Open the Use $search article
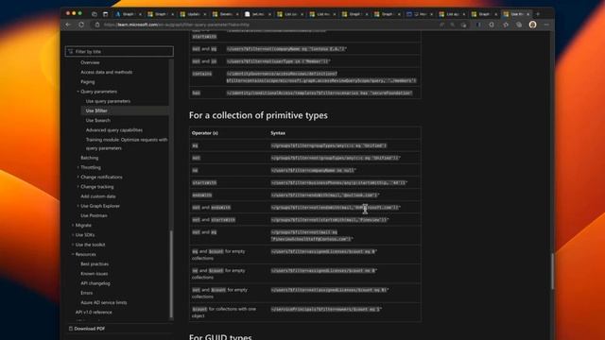The image size is (605, 340). 98,120
